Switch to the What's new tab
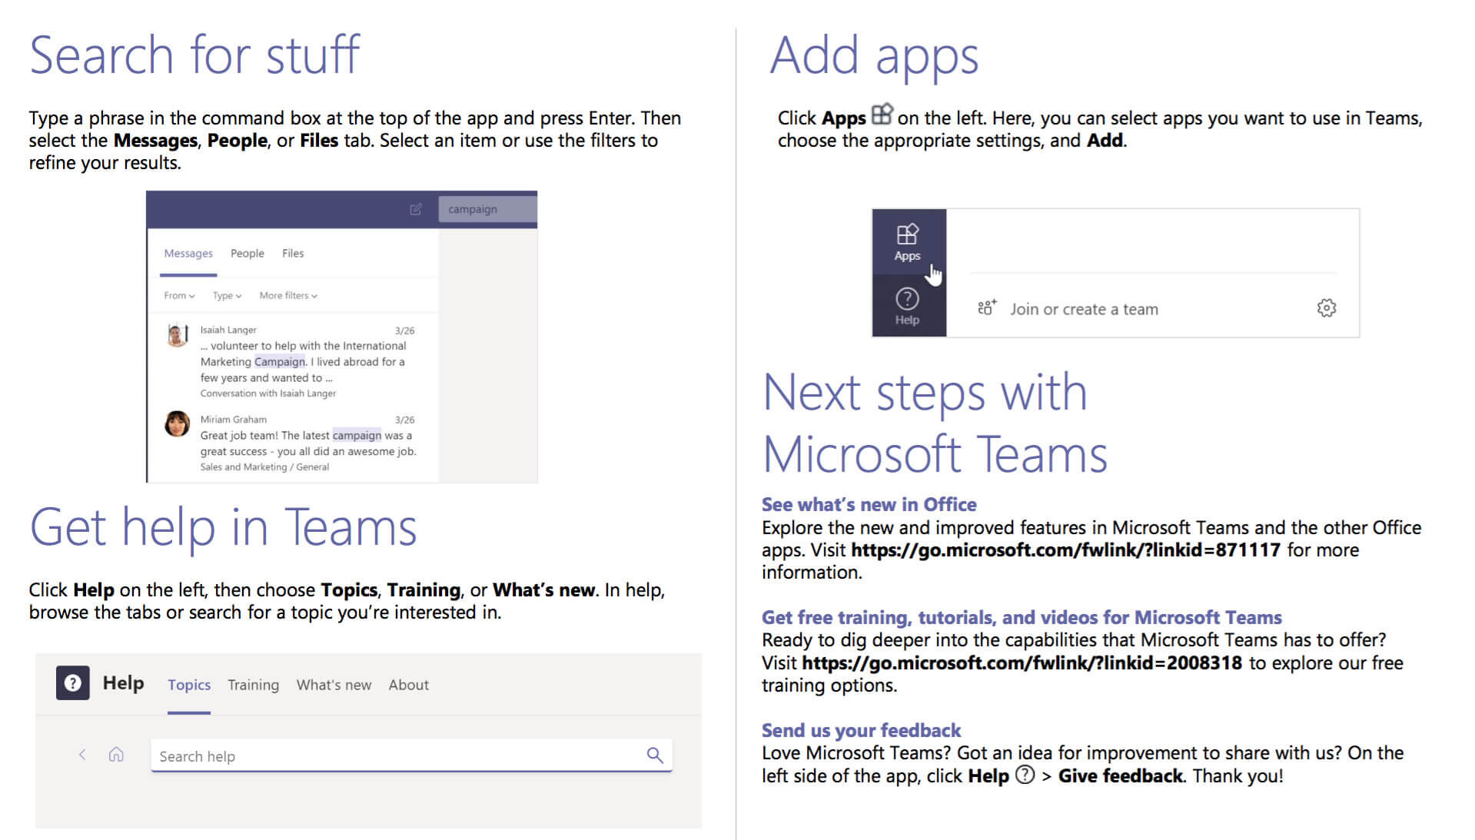The width and height of the screenshot is (1475, 840). click(x=334, y=685)
